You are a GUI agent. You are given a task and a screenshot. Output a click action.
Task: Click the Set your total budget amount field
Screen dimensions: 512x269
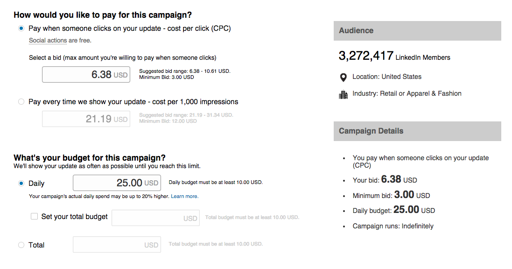(155, 218)
